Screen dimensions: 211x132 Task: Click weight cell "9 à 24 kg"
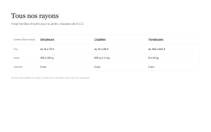coord(153,58)
